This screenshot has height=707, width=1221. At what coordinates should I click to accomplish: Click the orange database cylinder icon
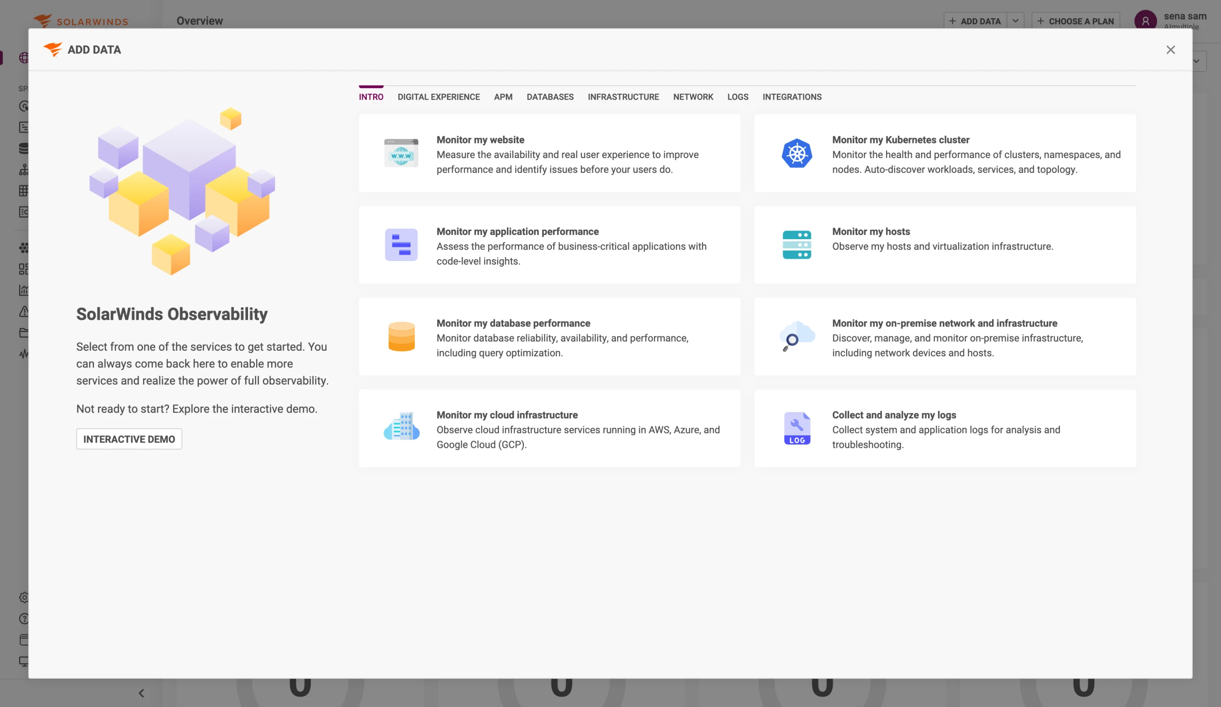[401, 336]
